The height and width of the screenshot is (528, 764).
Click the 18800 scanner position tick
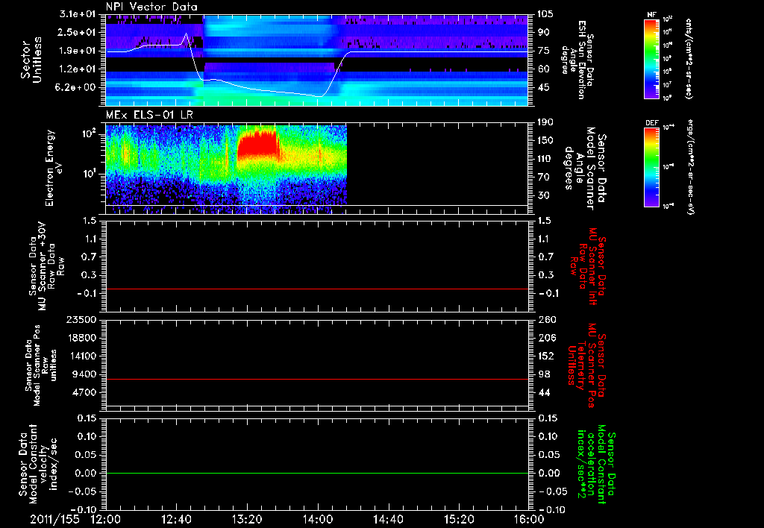point(81,338)
